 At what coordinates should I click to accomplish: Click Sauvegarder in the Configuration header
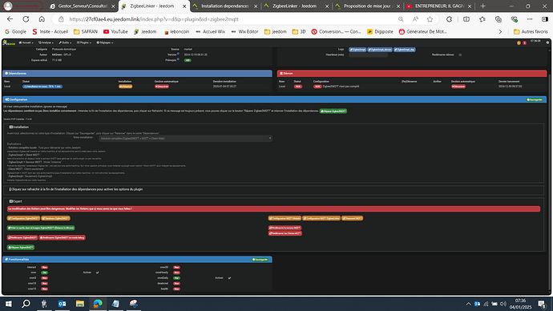535,99
